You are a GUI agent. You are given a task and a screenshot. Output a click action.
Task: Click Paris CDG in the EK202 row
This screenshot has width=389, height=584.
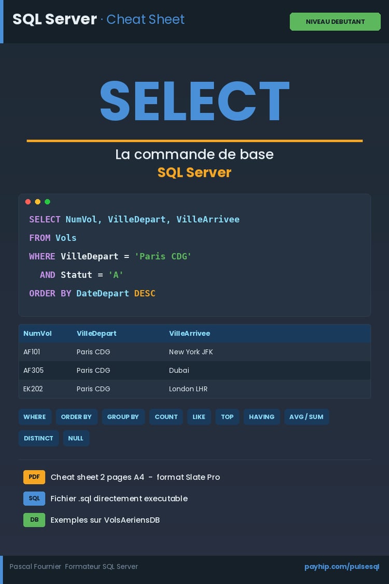pos(93,389)
